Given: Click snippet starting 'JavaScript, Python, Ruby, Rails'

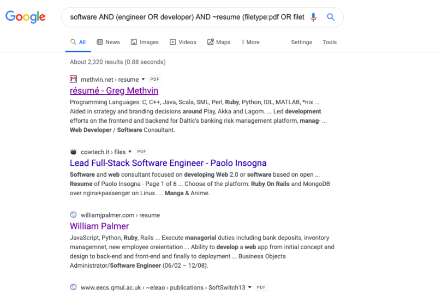Looking at the screenshot, I should click(202, 251).
